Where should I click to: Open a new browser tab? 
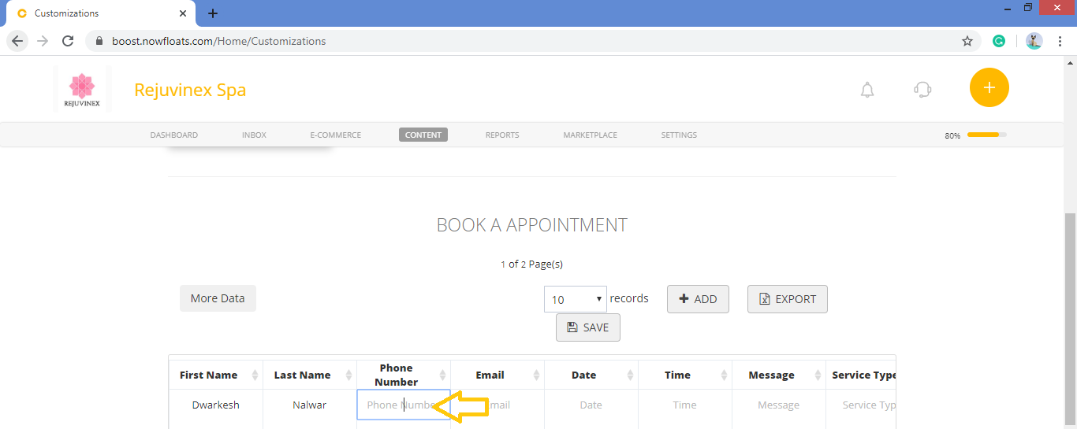click(x=213, y=13)
